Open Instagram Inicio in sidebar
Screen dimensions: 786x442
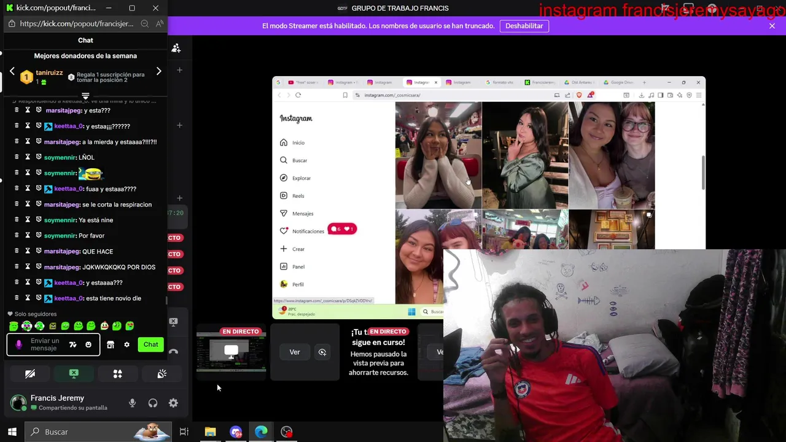tap(292, 142)
